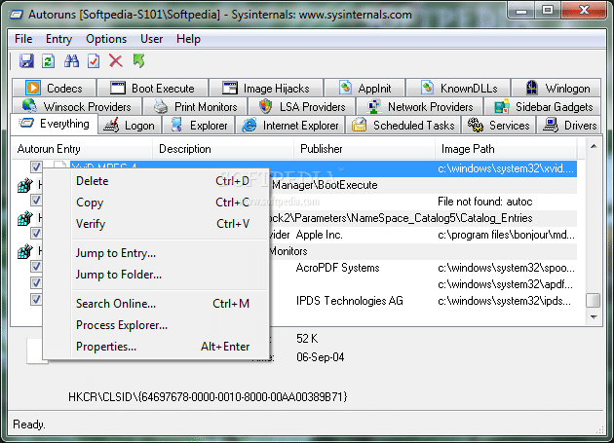Viewport: 614px width, 443px height.
Task: Open the User menu
Action: point(151,39)
